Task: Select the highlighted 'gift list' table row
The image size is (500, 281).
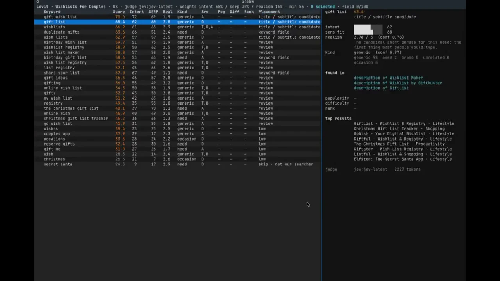Action: pos(177,22)
